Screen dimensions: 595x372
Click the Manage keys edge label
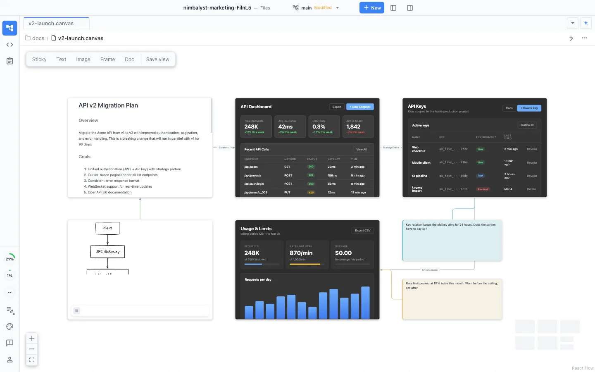390,148
